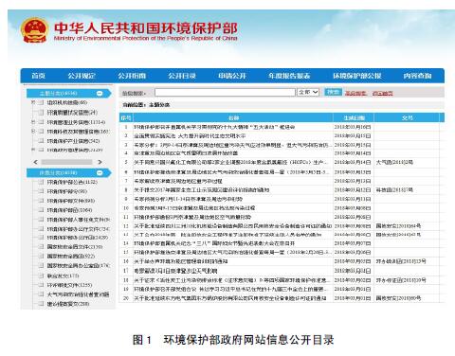Click right arrow of tree horizontal scrollbar
The width and height of the screenshot is (455, 356).
tap(100, 162)
